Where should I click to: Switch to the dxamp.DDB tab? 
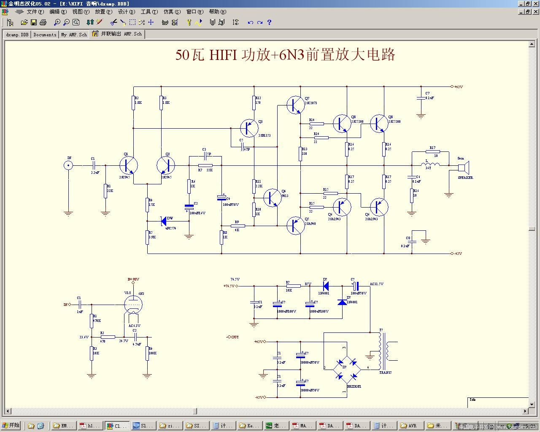coord(17,35)
